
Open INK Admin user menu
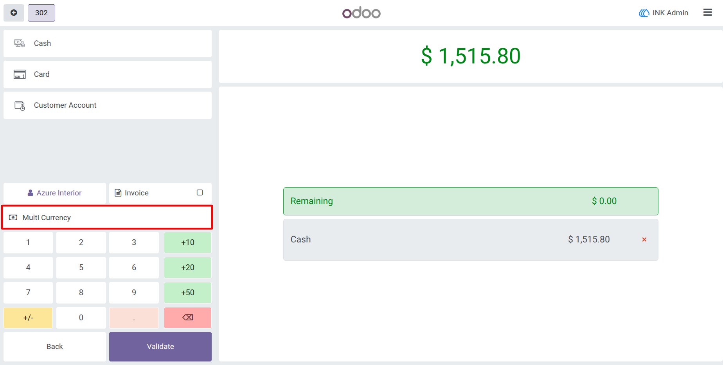coord(664,13)
